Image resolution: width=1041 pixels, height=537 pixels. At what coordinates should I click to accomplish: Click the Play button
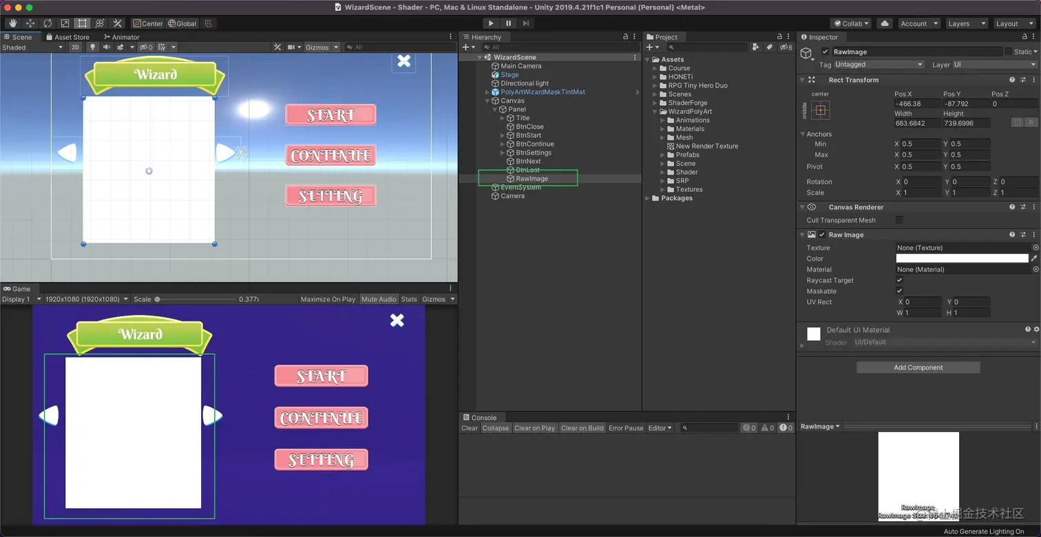[491, 23]
